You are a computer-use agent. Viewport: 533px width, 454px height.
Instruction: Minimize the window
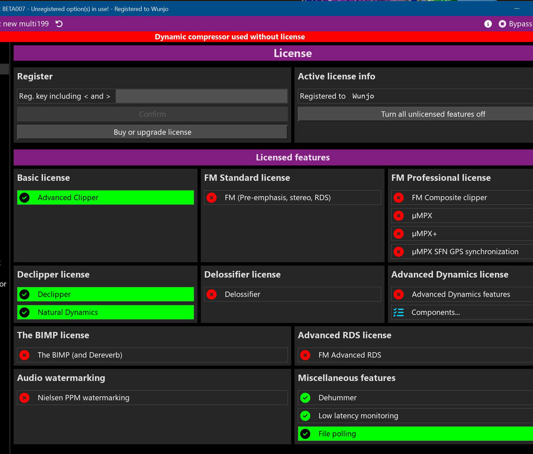click(x=517, y=9)
